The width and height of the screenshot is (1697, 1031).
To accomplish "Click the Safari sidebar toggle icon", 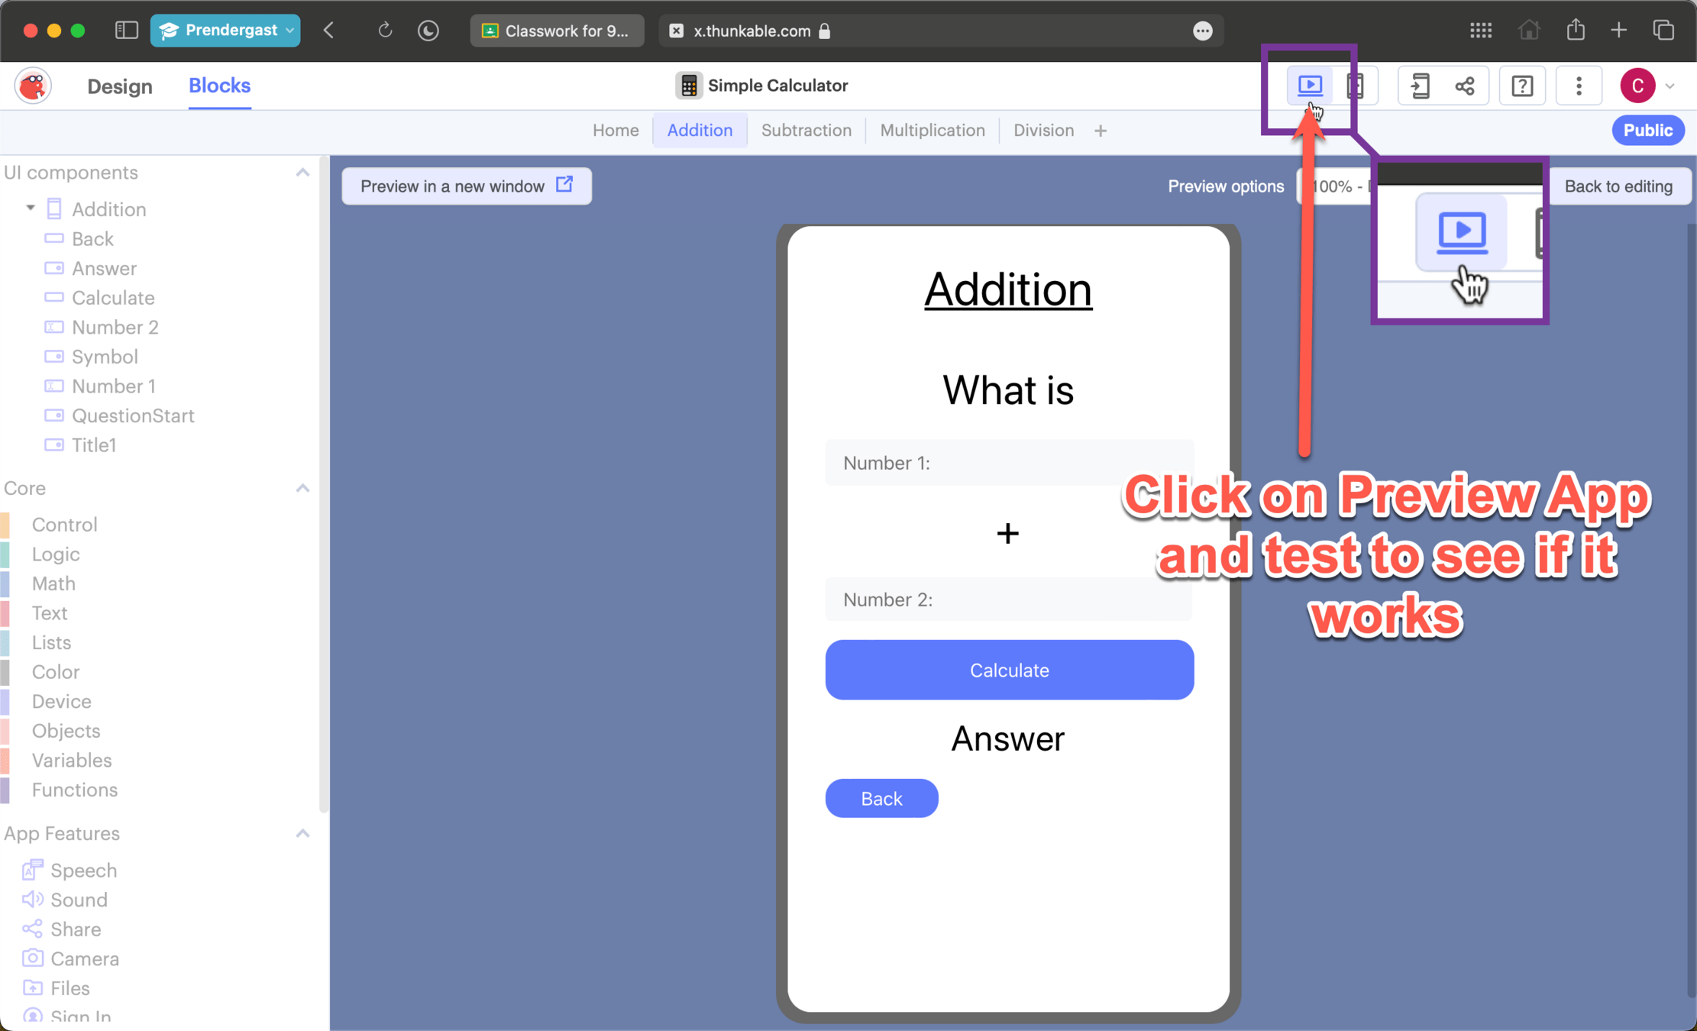I will coord(126,31).
